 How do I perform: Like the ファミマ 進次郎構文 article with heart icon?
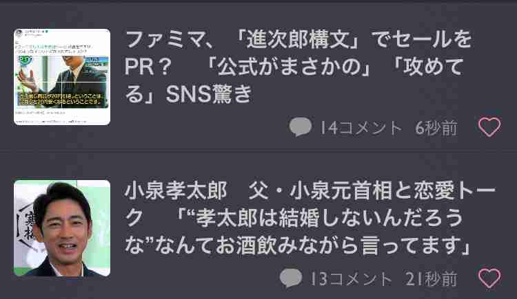[x=489, y=127]
